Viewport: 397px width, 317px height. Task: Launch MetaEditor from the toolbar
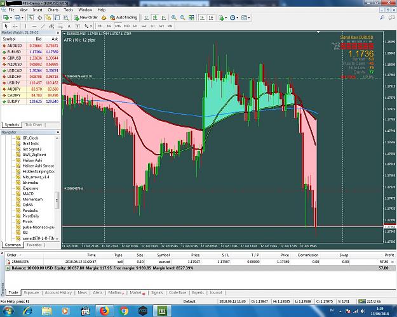tap(104, 18)
